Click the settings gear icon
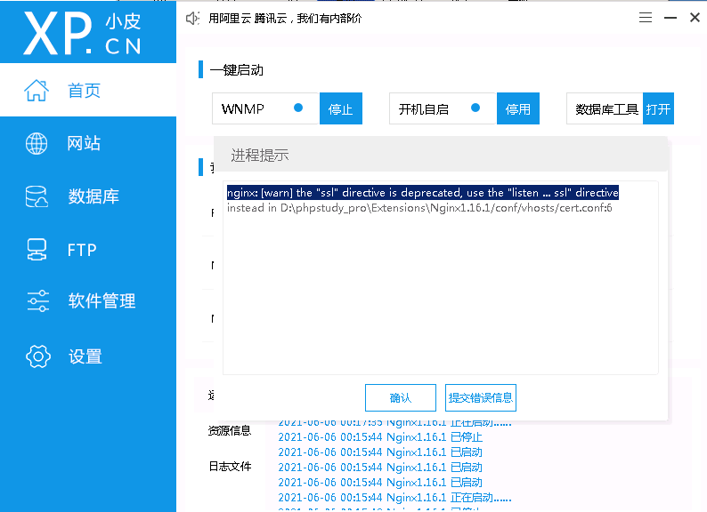This screenshot has width=707, height=512. (38, 356)
